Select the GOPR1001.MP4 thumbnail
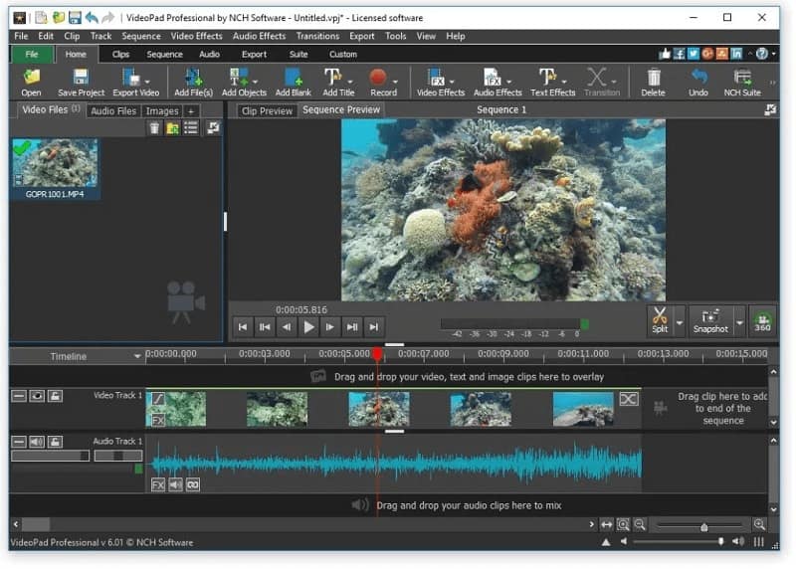The image size is (796, 569). pos(55,163)
